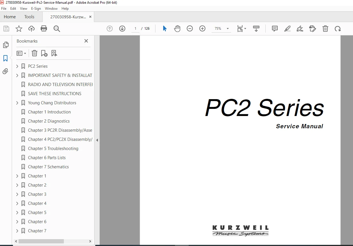
Task: Activate the Hand pan tool
Action: (x=177, y=29)
